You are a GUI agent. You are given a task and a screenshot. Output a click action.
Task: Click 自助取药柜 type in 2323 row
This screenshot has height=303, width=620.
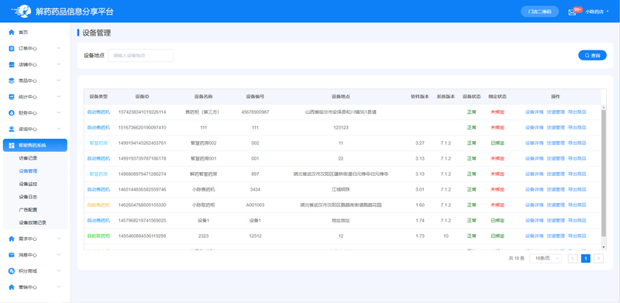98,236
